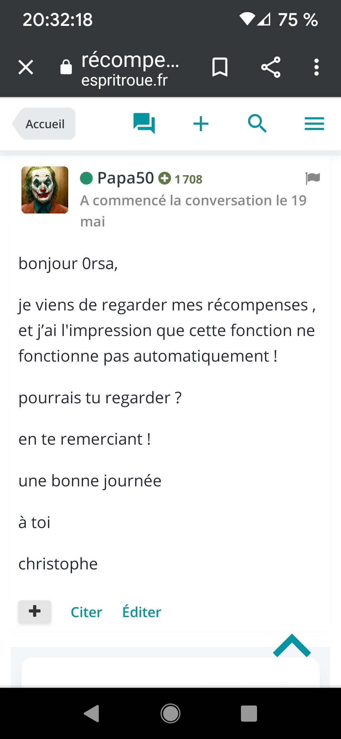Flag this post with the flag icon
This screenshot has width=341, height=739.
313,178
